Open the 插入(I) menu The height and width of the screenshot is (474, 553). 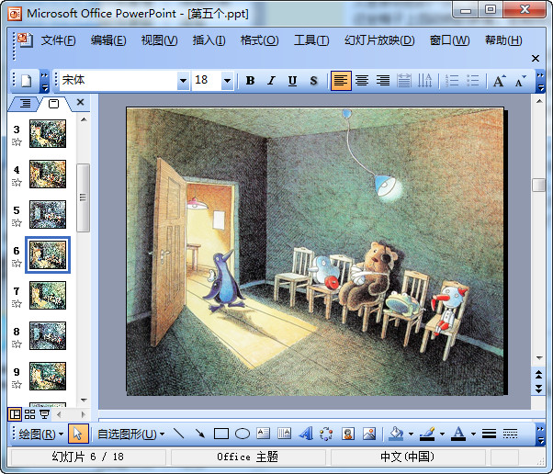coord(209,40)
